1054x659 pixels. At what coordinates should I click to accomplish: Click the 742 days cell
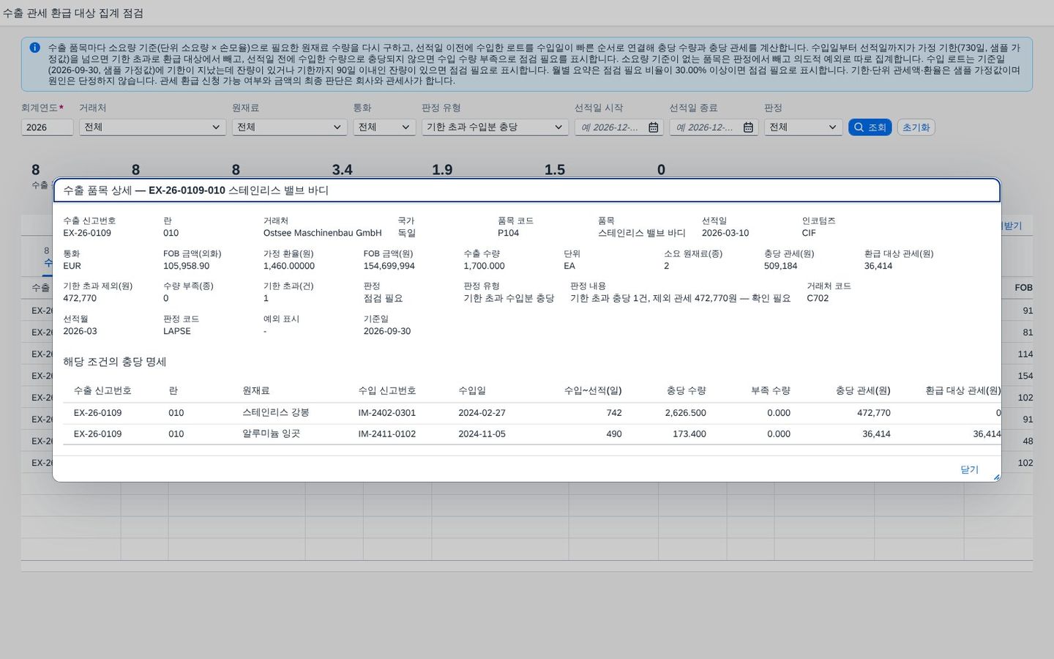[x=614, y=413]
